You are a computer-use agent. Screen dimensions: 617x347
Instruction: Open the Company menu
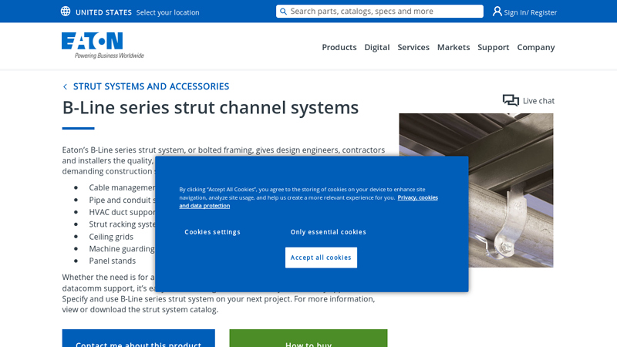click(535, 47)
